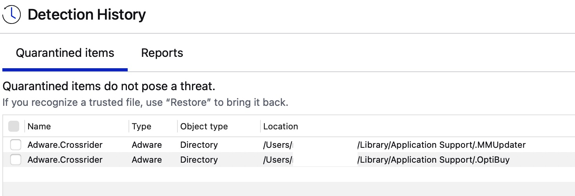Sort by the Object type column header
This screenshot has width=575, height=196.
[204, 126]
